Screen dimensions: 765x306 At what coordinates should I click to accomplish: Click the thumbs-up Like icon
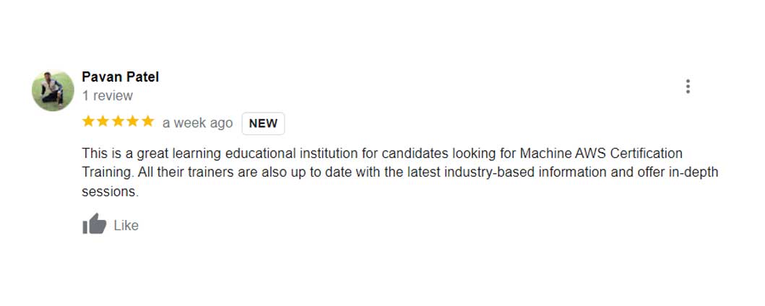click(x=94, y=224)
